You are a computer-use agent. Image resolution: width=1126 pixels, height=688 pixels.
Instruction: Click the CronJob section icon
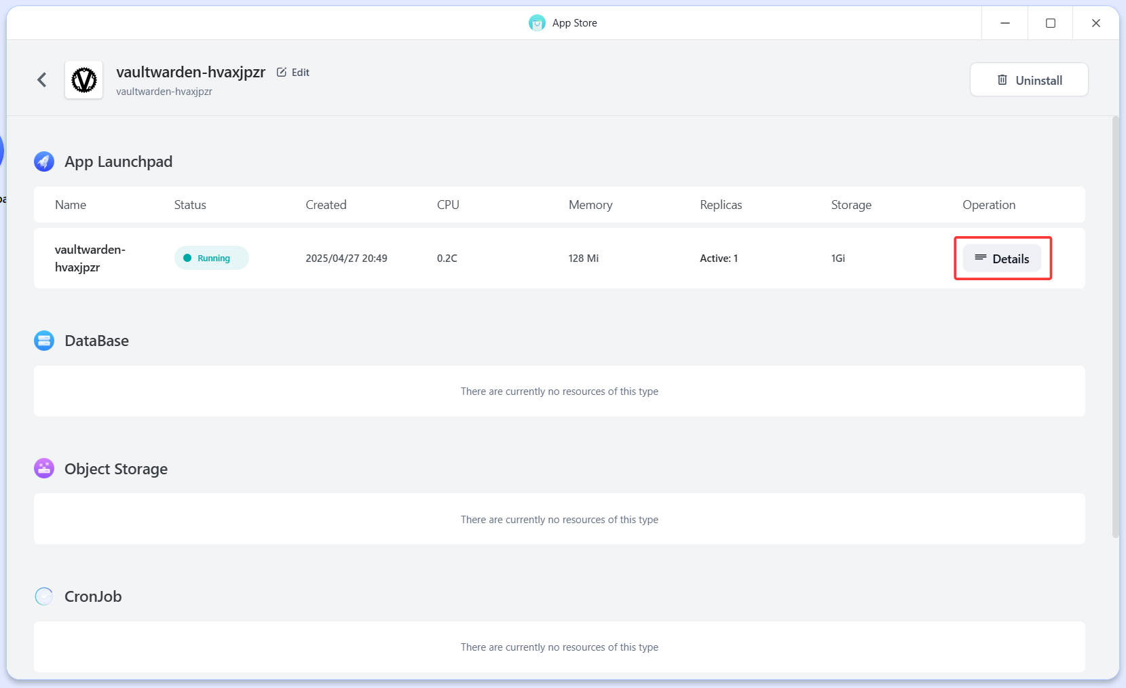(x=44, y=596)
